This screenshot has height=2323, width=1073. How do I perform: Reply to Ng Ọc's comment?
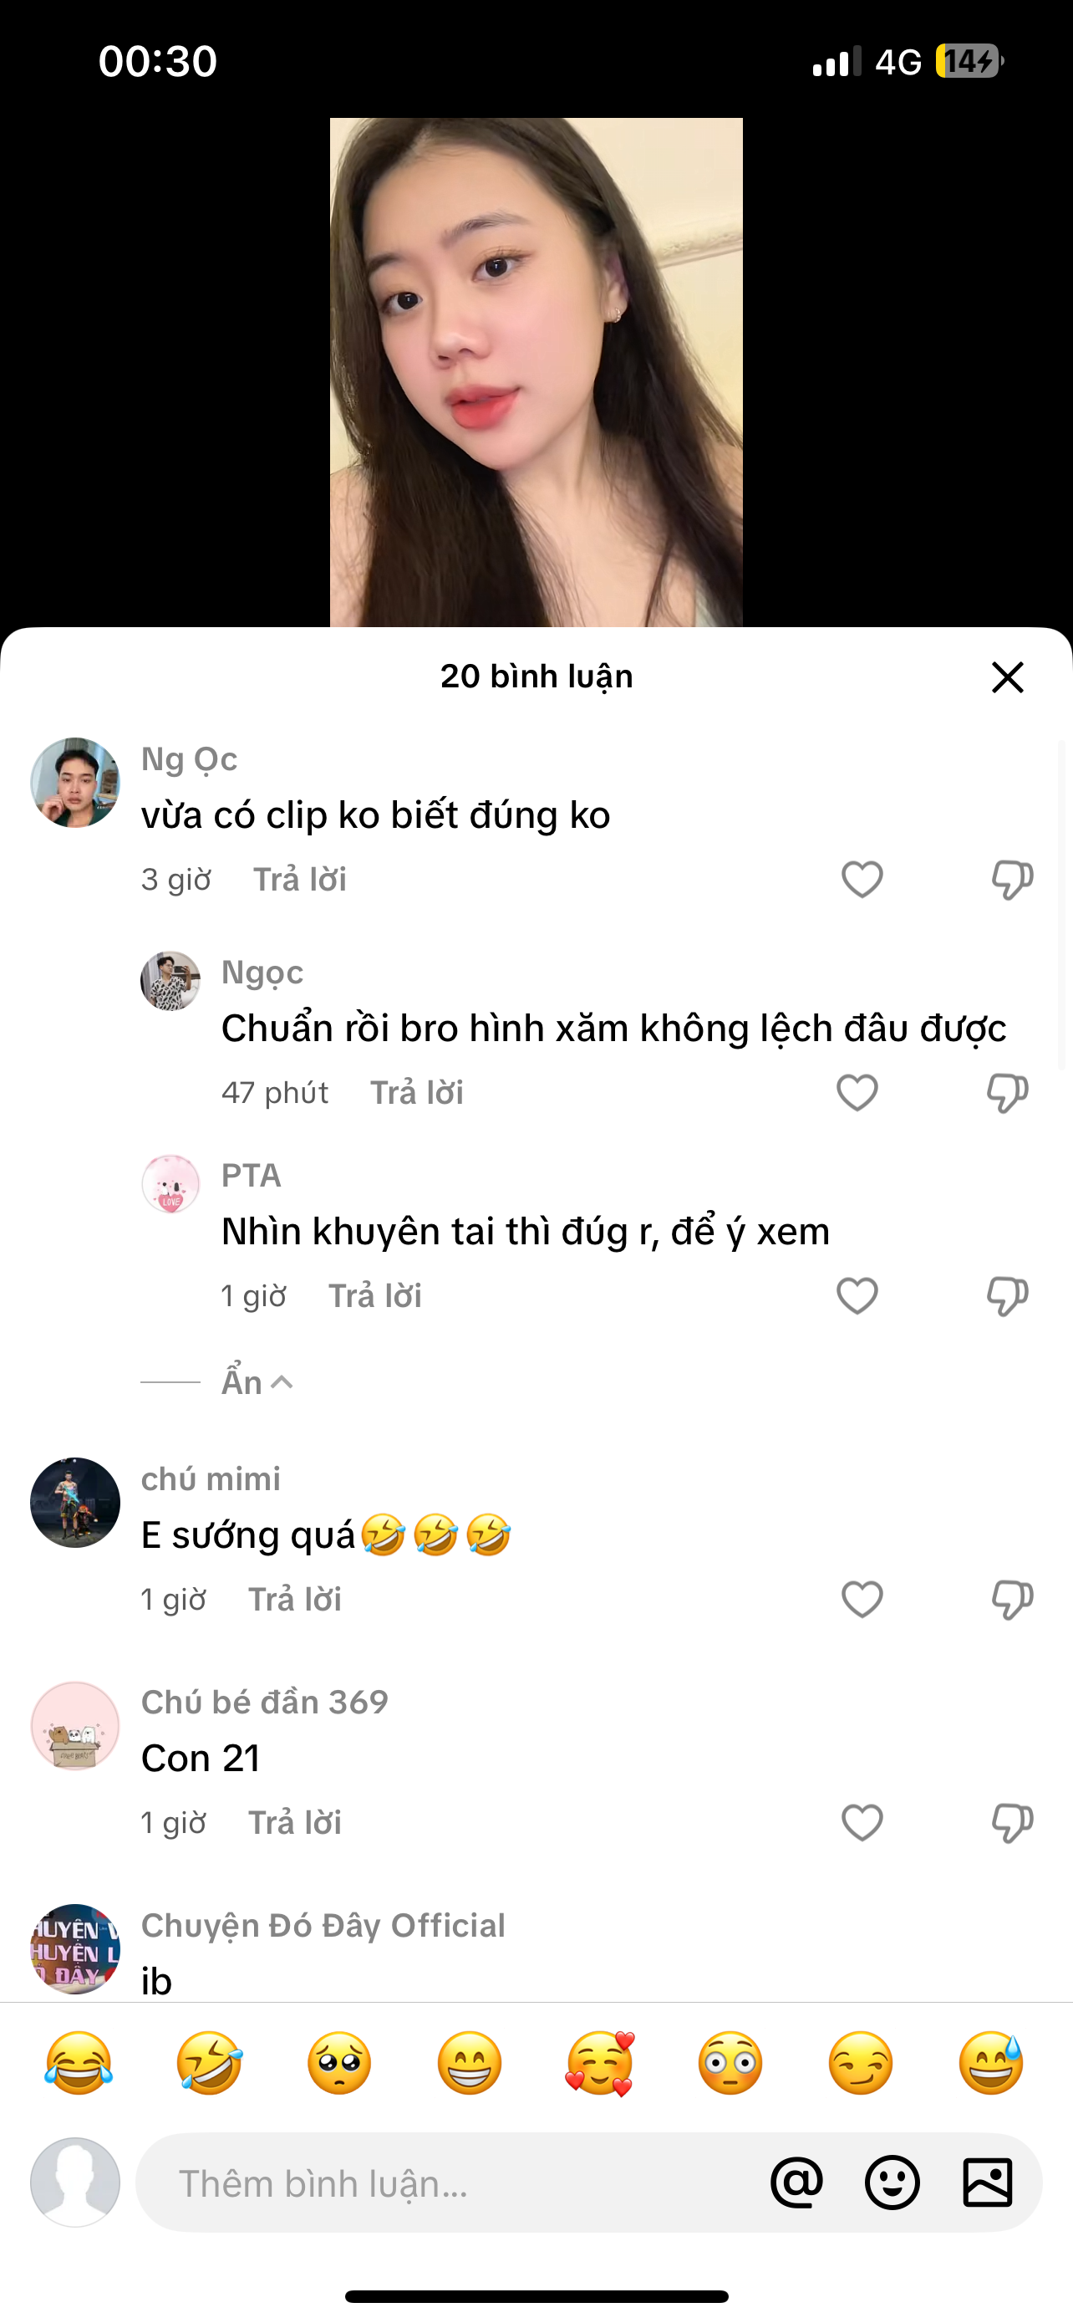point(299,879)
